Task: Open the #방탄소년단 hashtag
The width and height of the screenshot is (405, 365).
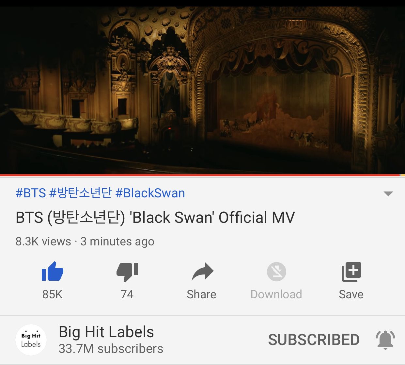Action: coord(81,193)
